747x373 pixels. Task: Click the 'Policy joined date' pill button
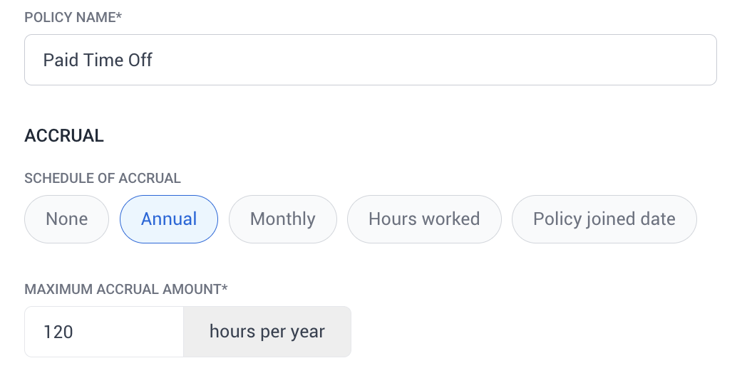pyautogui.click(x=604, y=219)
